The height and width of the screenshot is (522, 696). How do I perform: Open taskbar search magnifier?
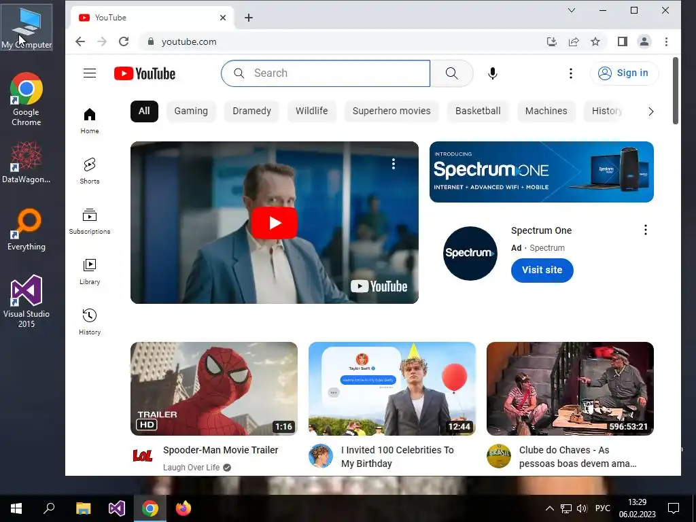point(49,508)
